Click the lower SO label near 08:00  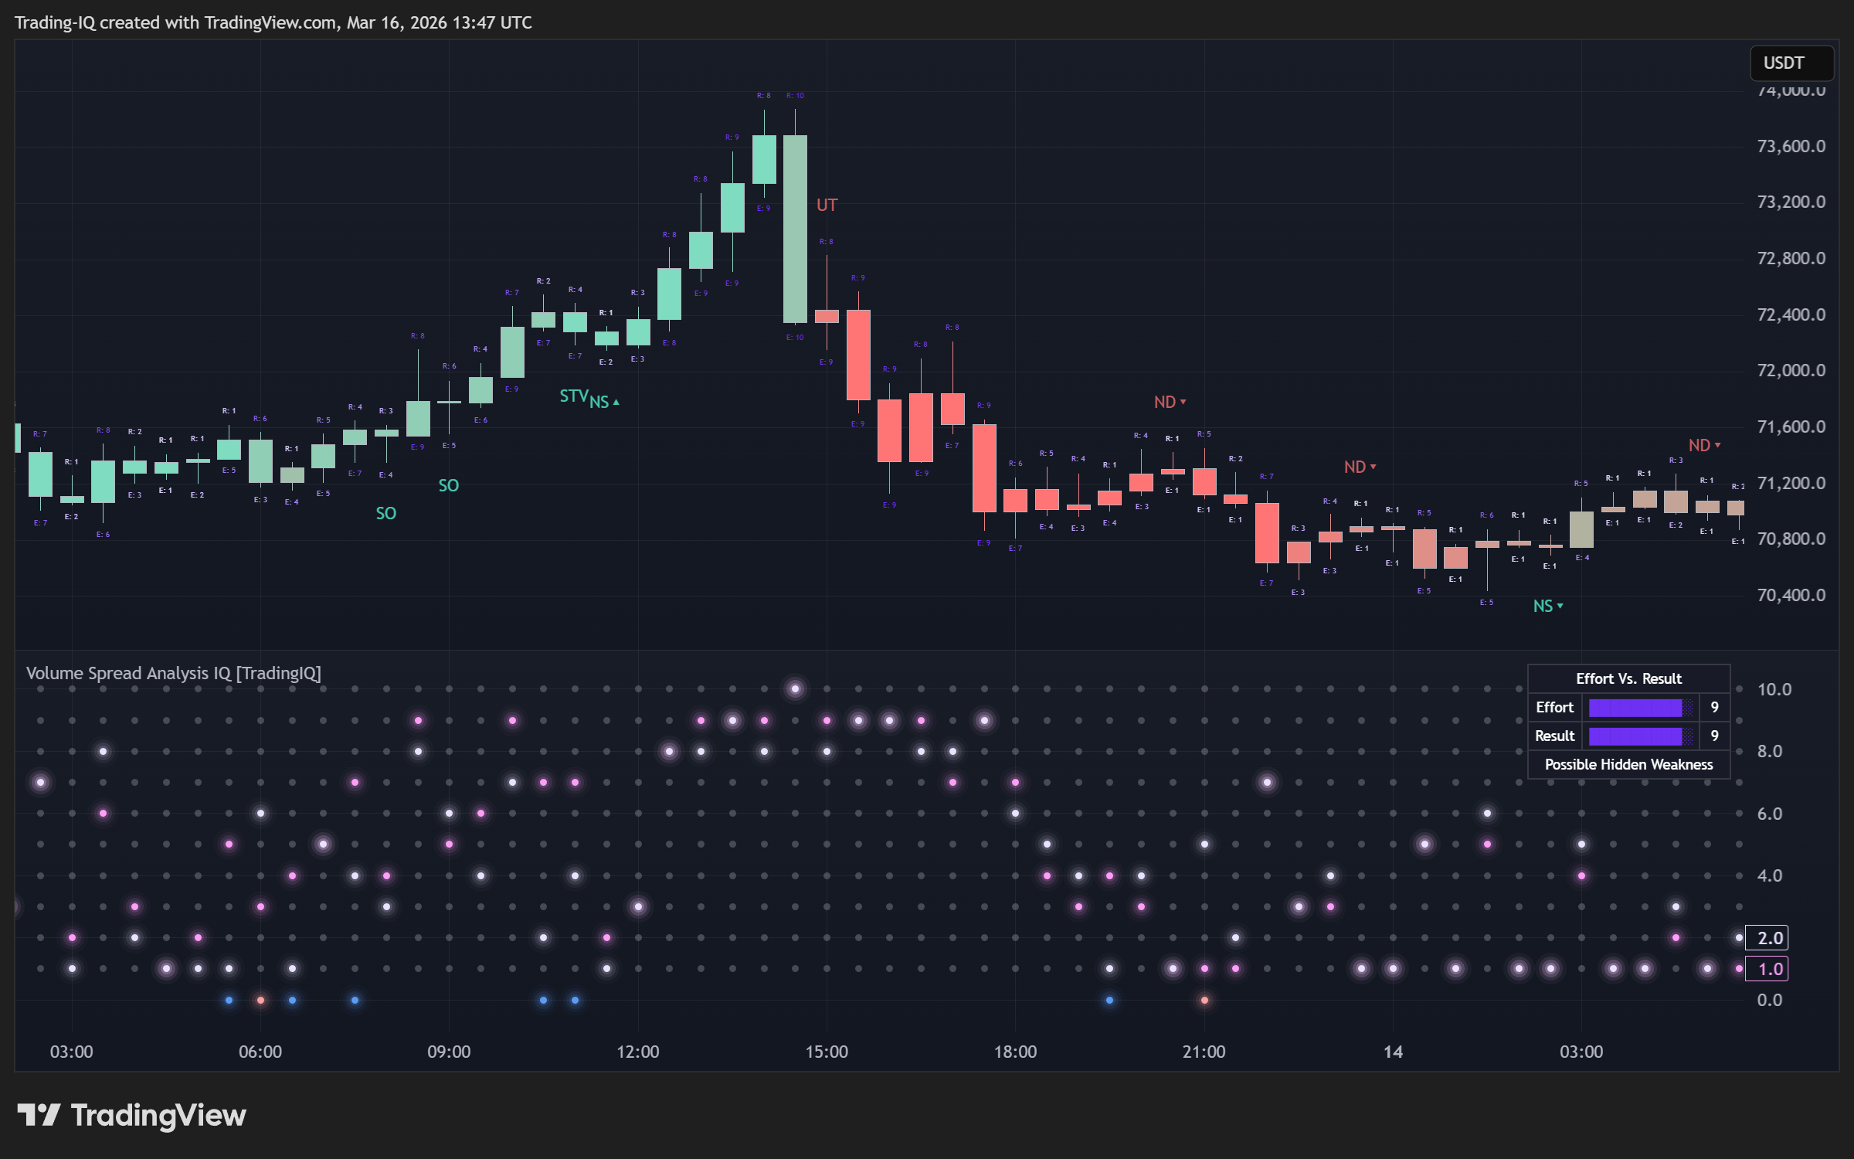coord(385,513)
